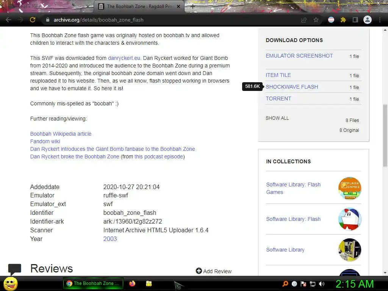
Task: Open the Fandom wiki link
Action: [x=45, y=141]
